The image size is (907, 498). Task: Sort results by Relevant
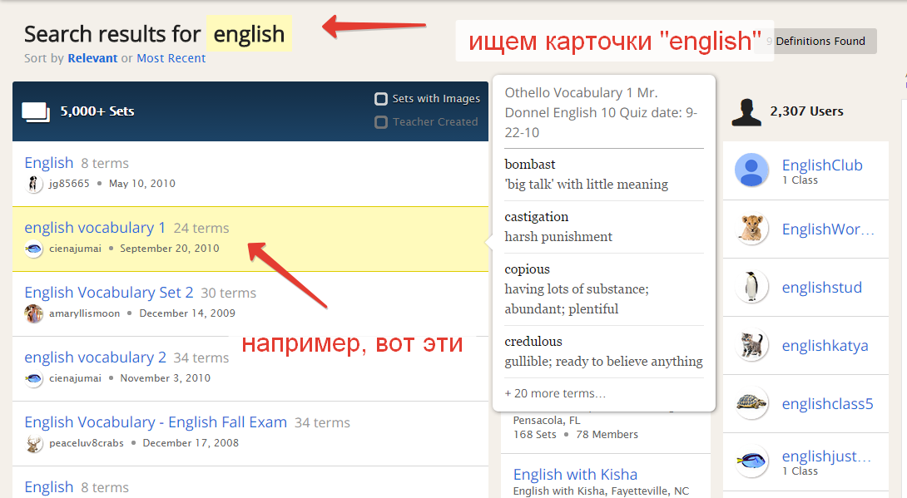92,58
